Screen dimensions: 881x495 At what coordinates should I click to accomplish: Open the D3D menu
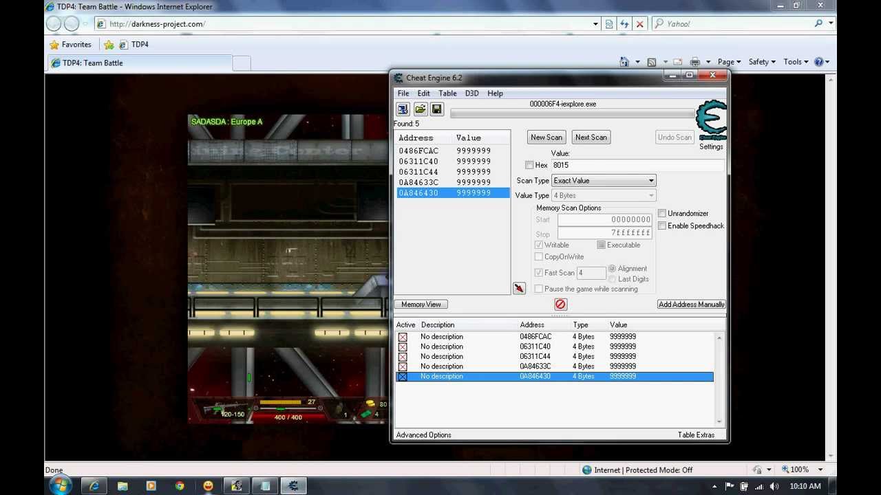[x=471, y=93]
